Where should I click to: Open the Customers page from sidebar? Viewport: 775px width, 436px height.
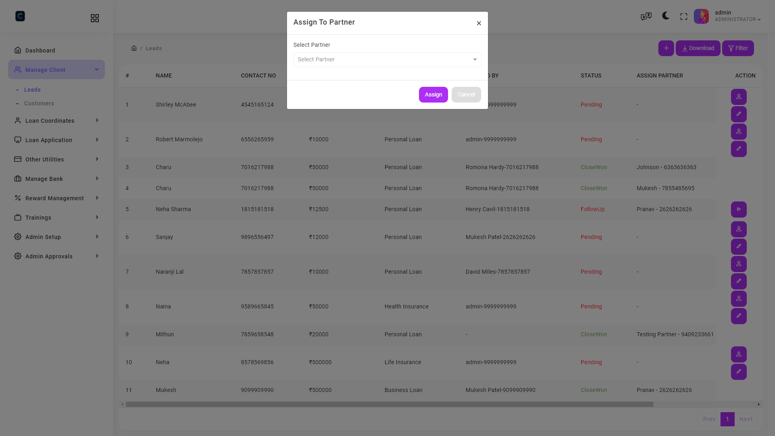pos(39,103)
